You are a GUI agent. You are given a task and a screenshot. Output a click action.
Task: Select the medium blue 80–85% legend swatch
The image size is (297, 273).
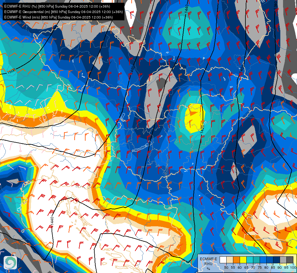270,260
